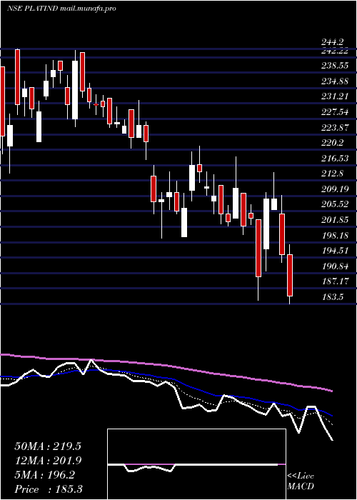Click the 212.8 price axis label
357x500 pixels.
tap(332, 174)
